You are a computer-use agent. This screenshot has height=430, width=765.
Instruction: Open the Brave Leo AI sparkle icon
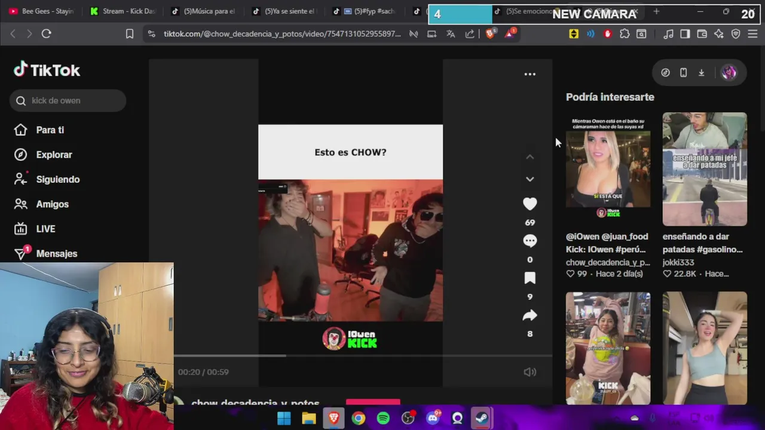[x=719, y=34]
